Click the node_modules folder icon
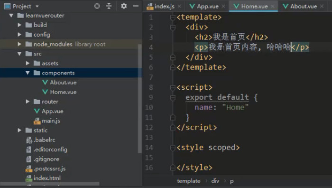Image resolution: width=332 pixels, height=188 pixels. tap(28, 44)
